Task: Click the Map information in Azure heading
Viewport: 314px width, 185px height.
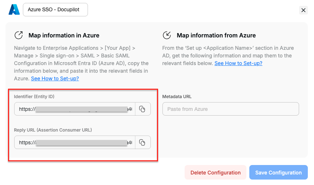Action: (x=64, y=36)
